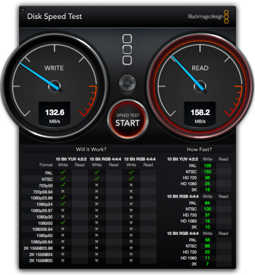
Task: Click the Format column header
Action: [46, 165]
